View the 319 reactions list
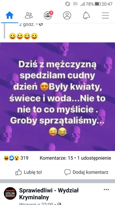The image size is (115, 205). pyautogui.click(x=16, y=158)
